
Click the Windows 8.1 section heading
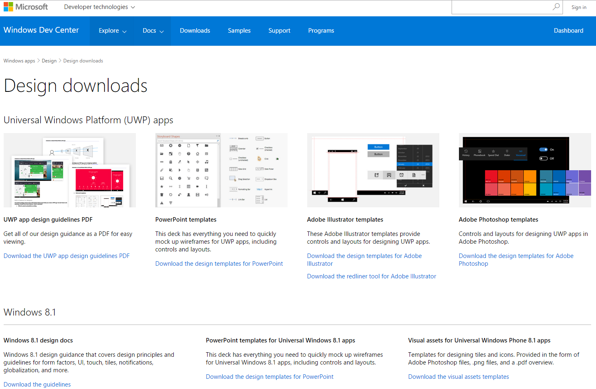[30, 312]
